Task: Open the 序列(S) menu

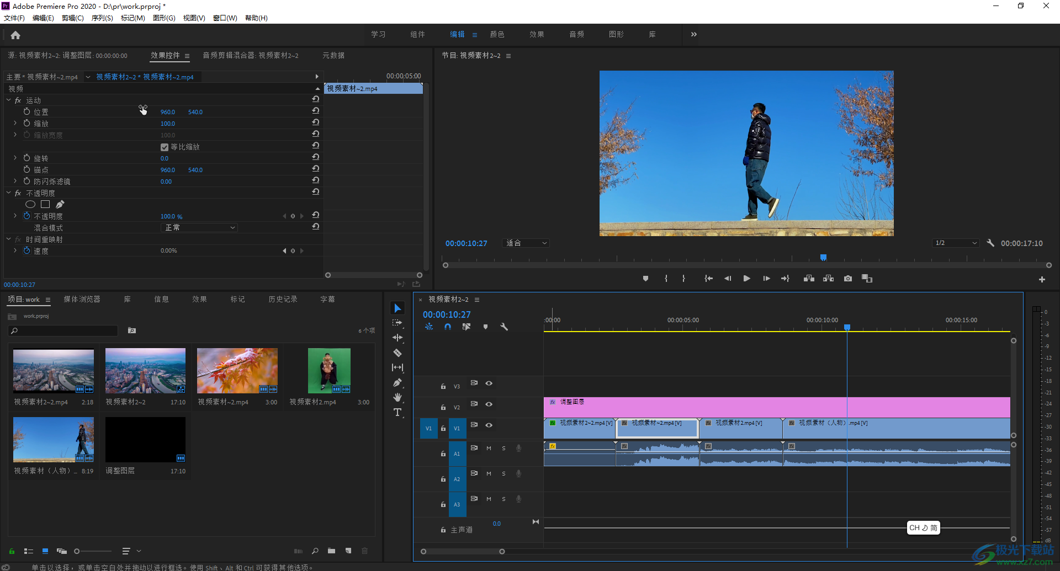Action: click(102, 18)
